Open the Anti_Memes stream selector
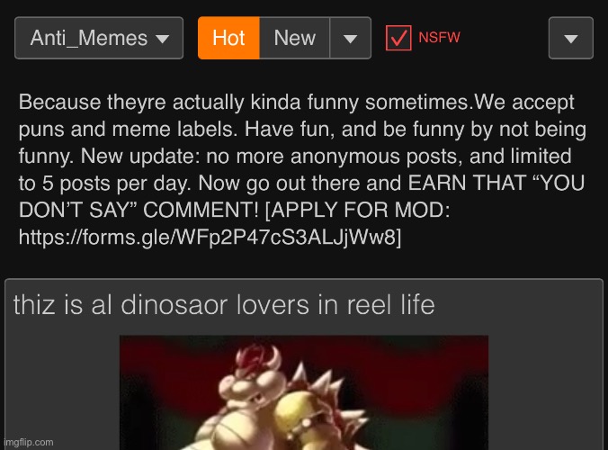The width and height of the screenshot is (608, 450). 99,38
